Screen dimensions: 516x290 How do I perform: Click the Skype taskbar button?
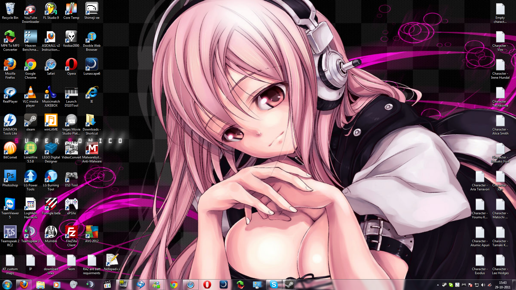pos(274,284)
